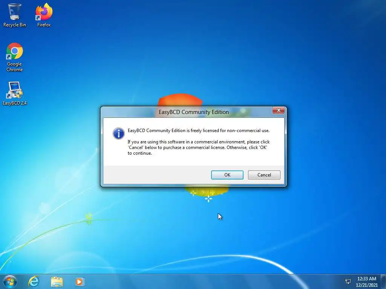Click the EasyBCD Community Edition title bar text

coord(193,112)
